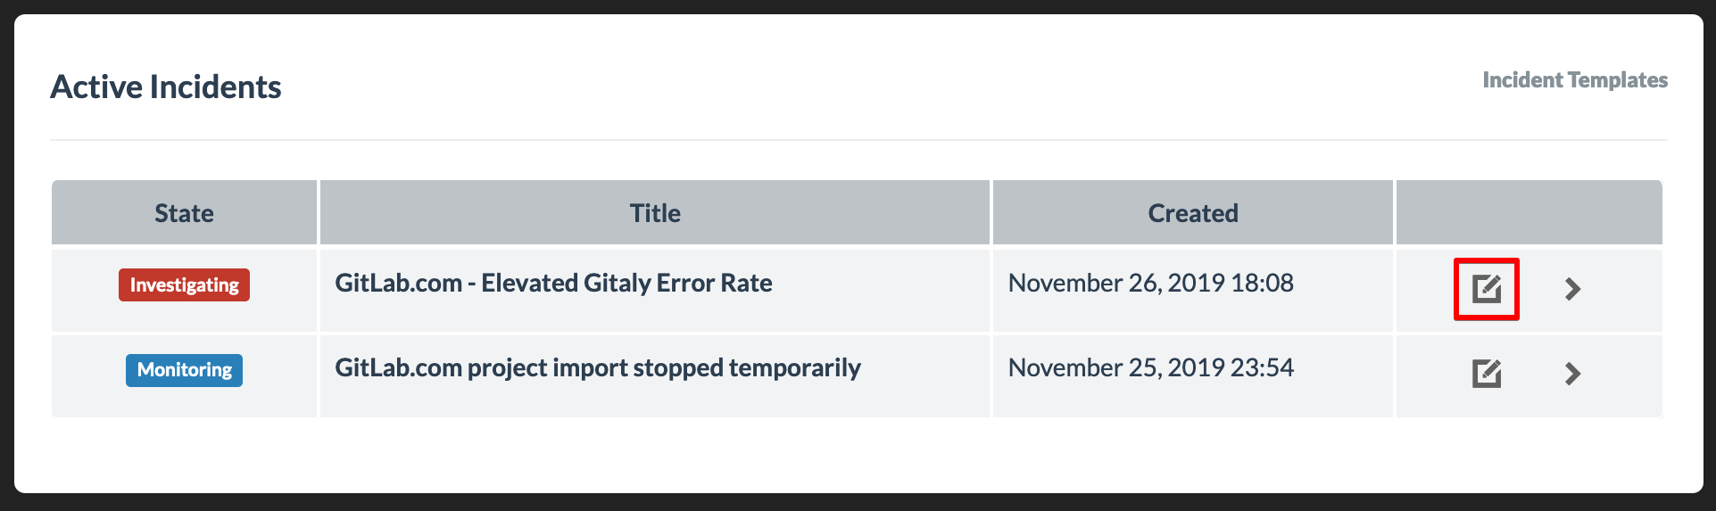Viewport: 1716px width, 511px height.
Task: Edit the project import stopped incident
Action: coord(1487,374)
